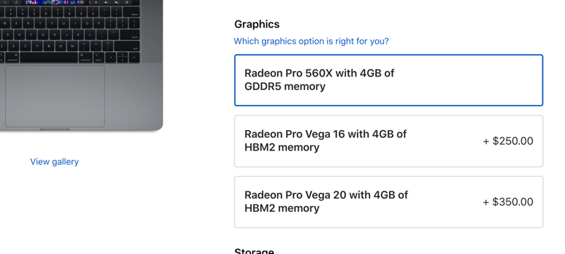Click the return key on pictured keyboard
Viewport: 565px width, 254px height.
point(130,34)
